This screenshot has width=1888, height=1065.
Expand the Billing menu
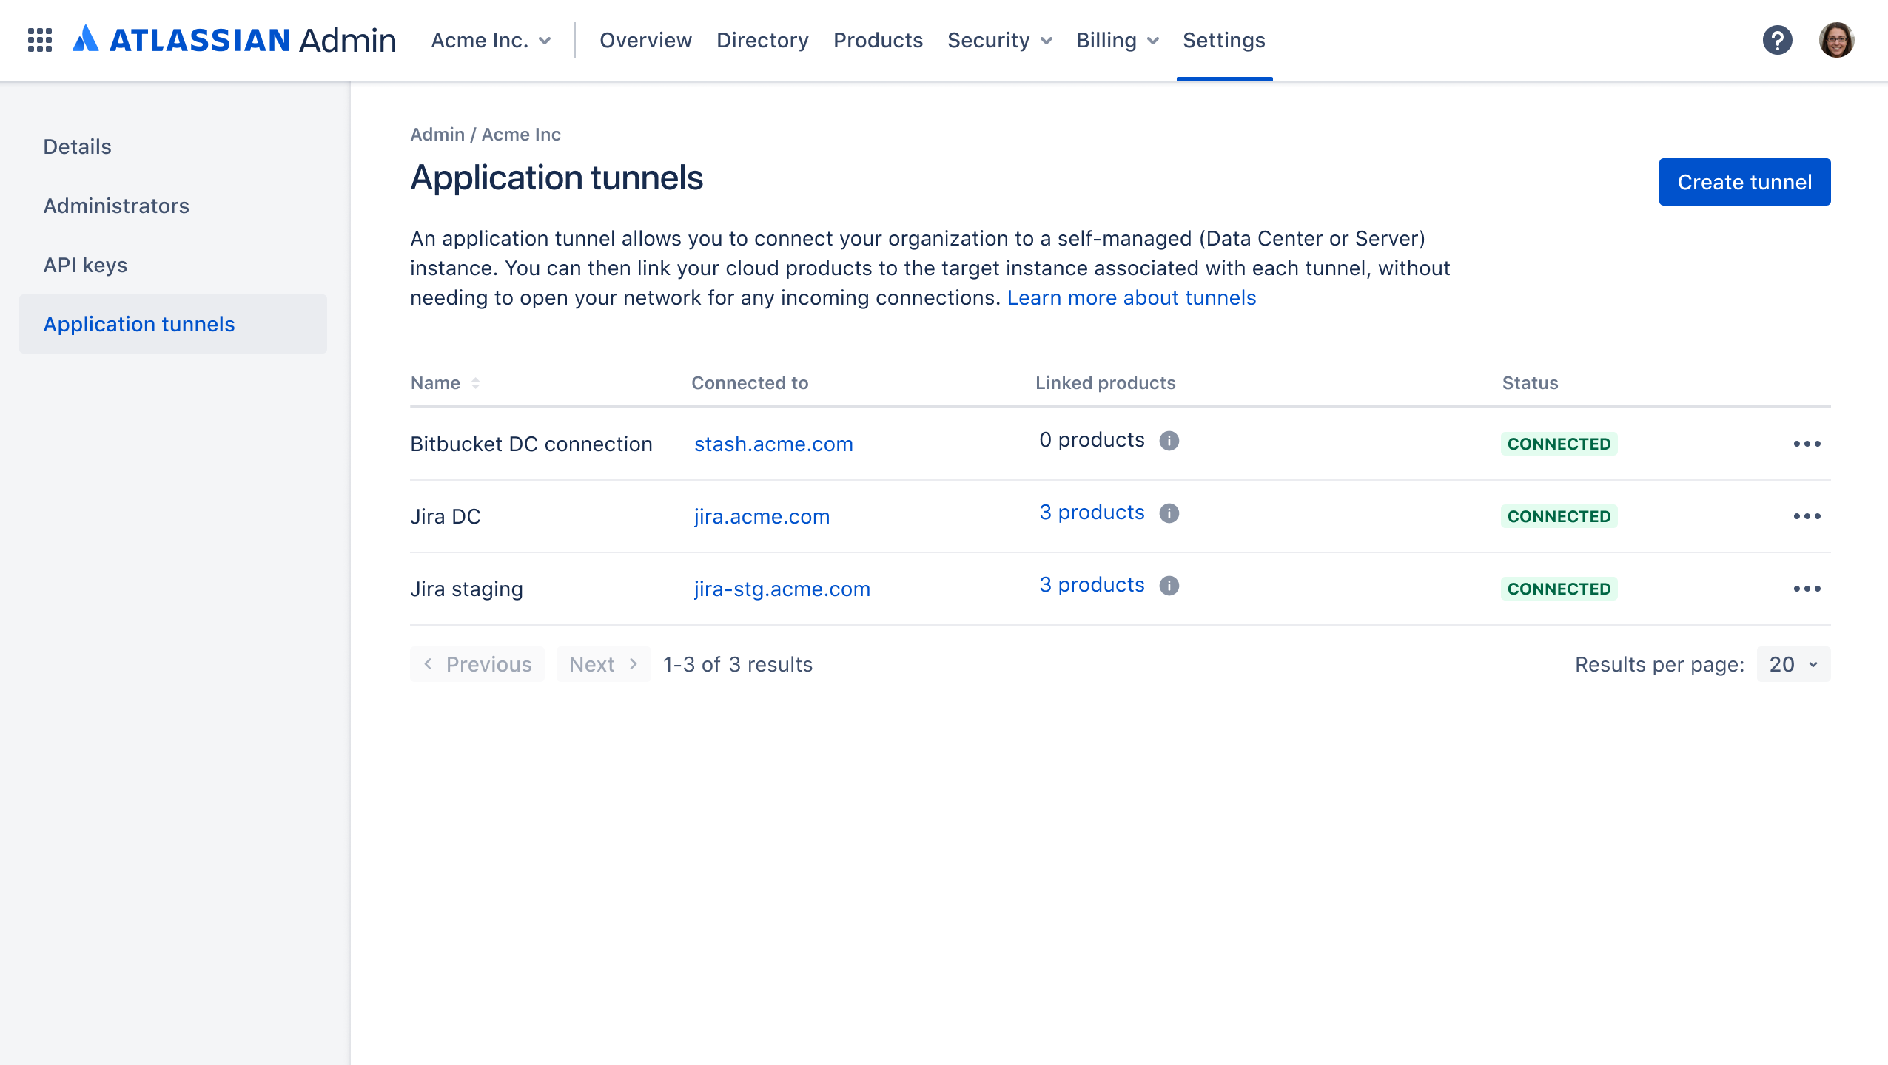point(1118,40)
